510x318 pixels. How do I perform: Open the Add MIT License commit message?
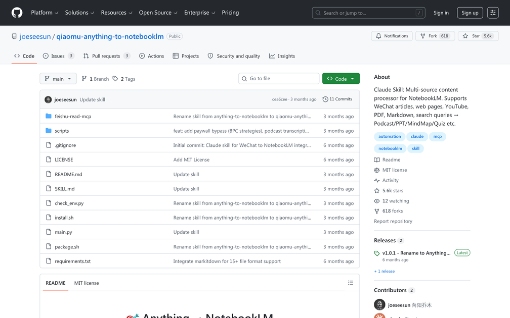click(191, 160)
